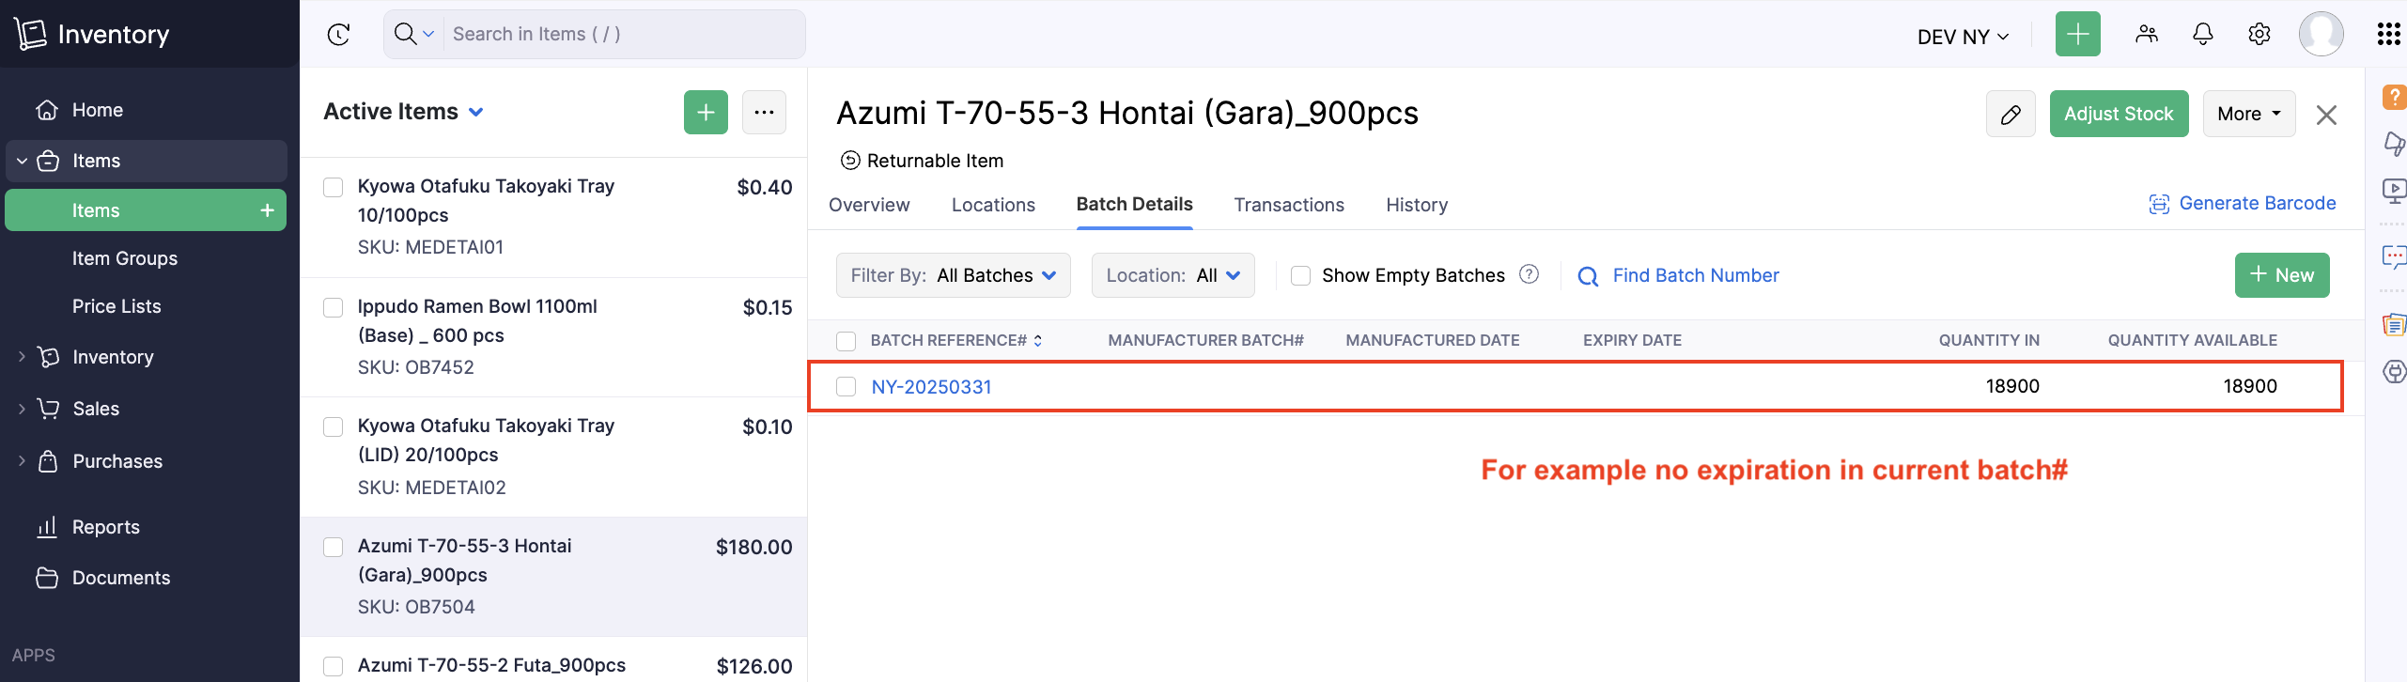Open settings gear in top bar
Screen dimensions: 2407x682
click(x=2259, y=35)
